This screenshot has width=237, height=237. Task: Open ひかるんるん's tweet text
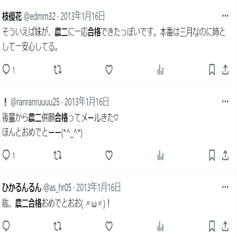56,203
